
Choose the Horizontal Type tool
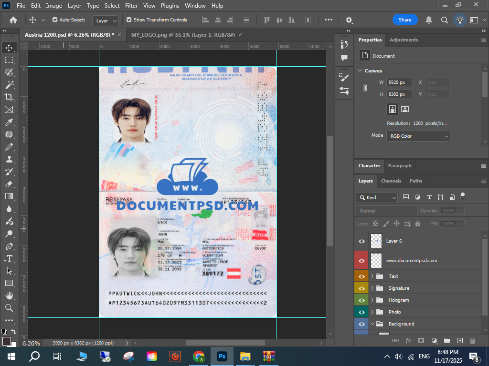[x=9, y=258]
